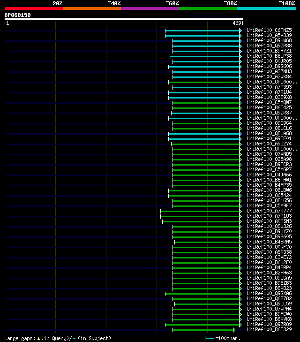This screenshot has width=300, height=342.
Task: Click label UniRef100_C5XQW7
Action: click(x=269, y=103)
